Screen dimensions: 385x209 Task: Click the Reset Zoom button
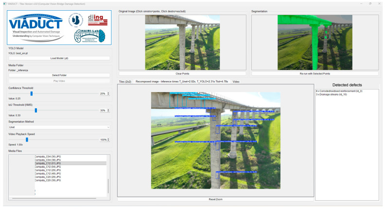(x=215, y=199)
